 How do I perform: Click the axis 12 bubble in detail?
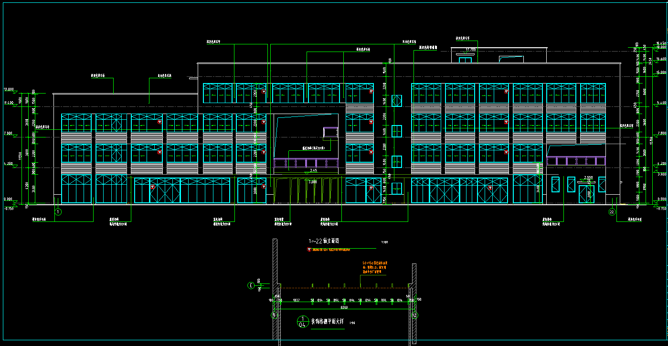pyautogui.click(x=414, y=315)
